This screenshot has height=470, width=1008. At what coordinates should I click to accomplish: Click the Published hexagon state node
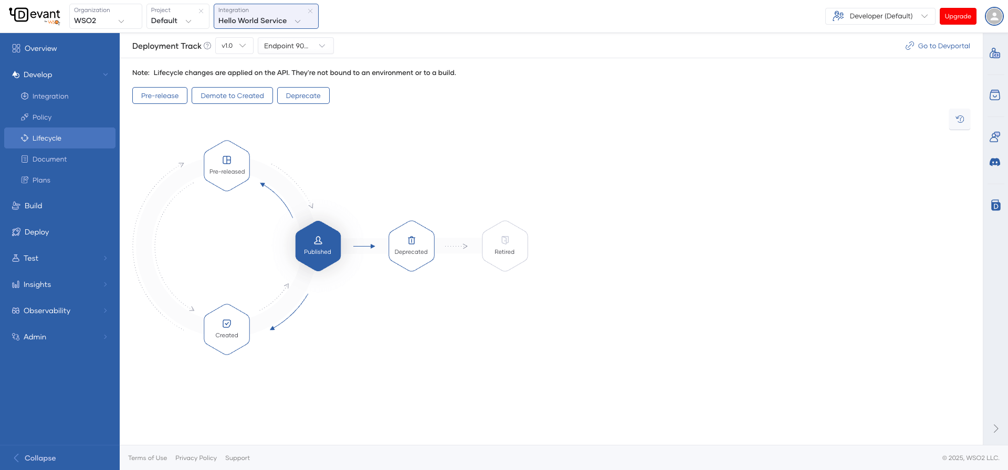point(318,246)
